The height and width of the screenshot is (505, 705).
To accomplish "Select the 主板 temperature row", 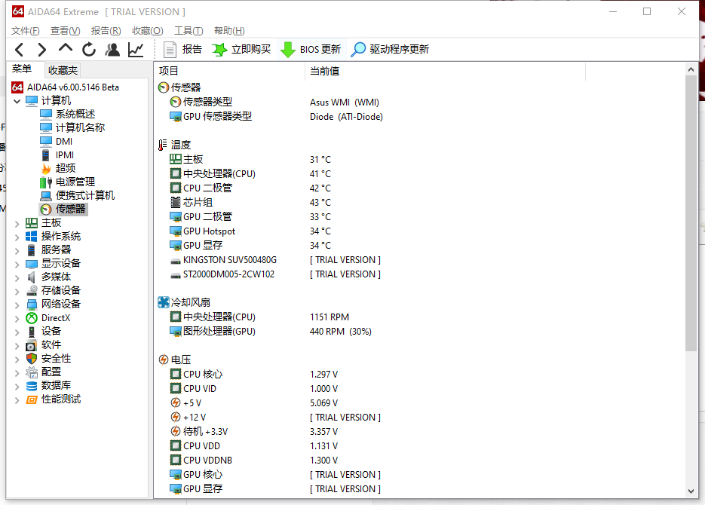I will [x=419, y=160].
